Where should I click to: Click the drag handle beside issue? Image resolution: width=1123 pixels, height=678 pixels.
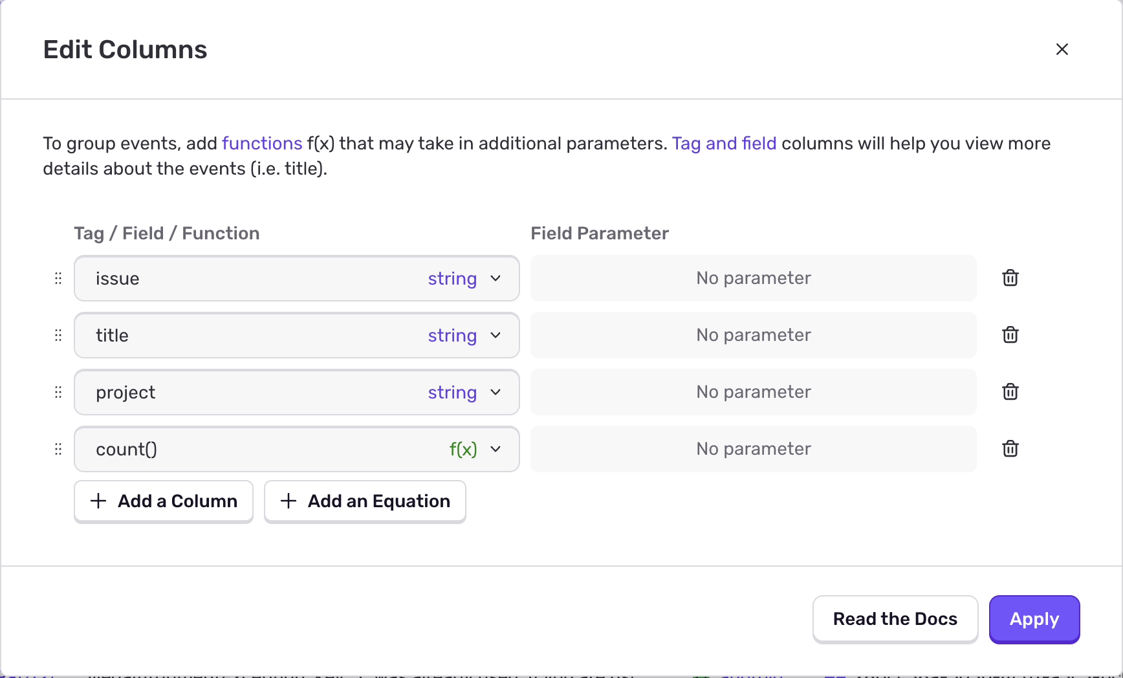coord(58,278)
